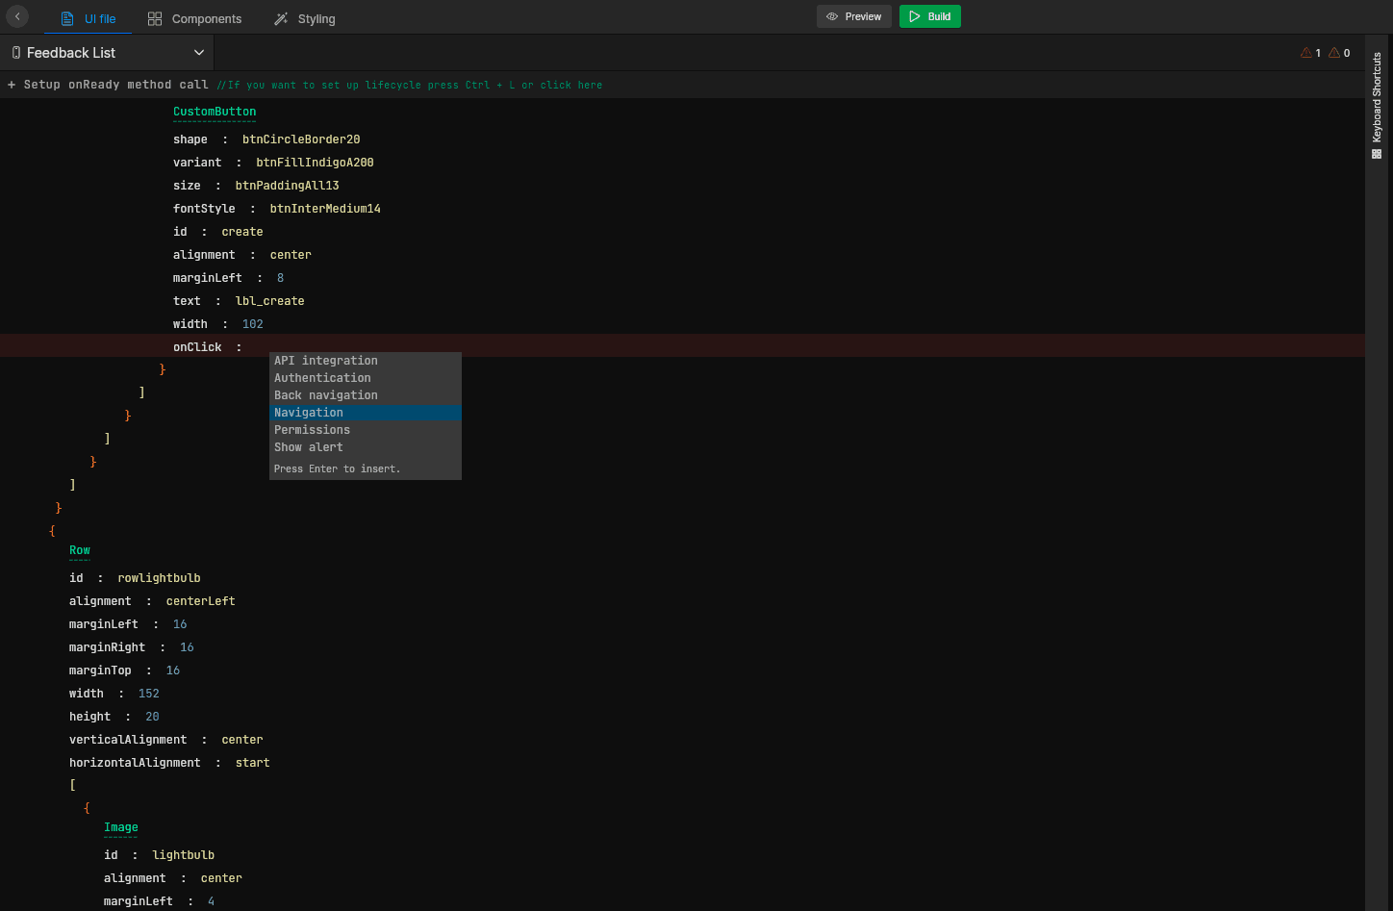Select Back navigation option

(x=366, y=395)
